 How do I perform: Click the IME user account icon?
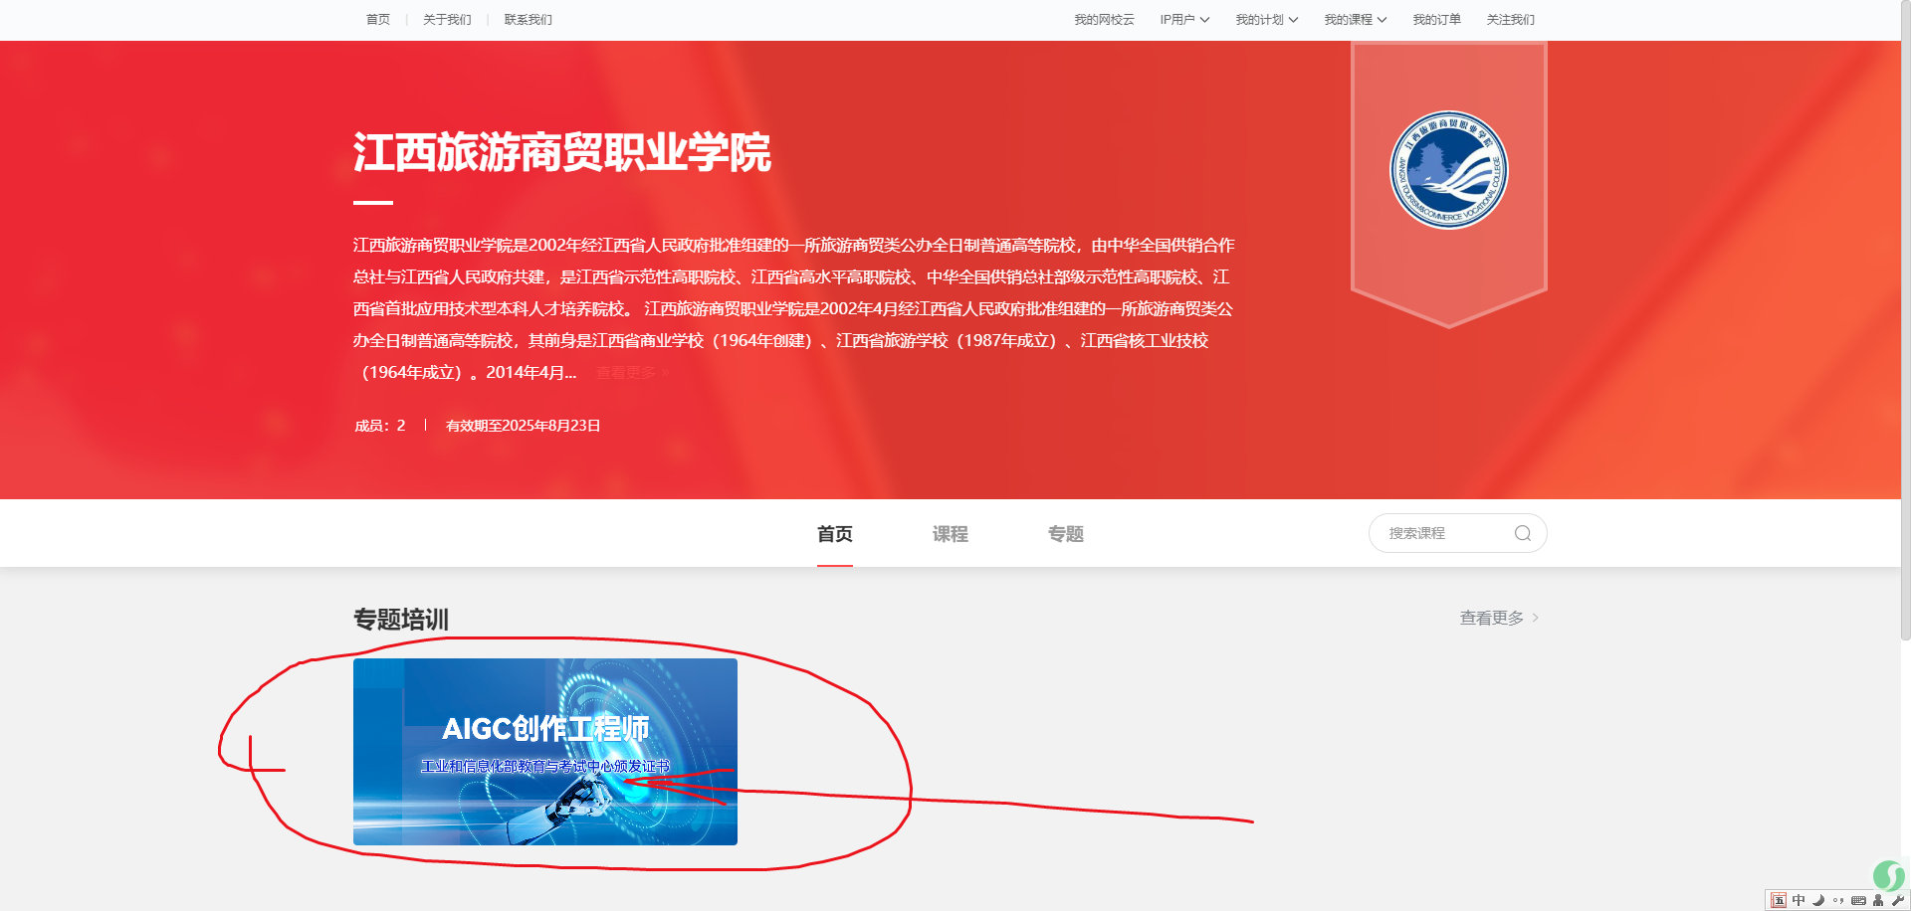coord(1878,900)
